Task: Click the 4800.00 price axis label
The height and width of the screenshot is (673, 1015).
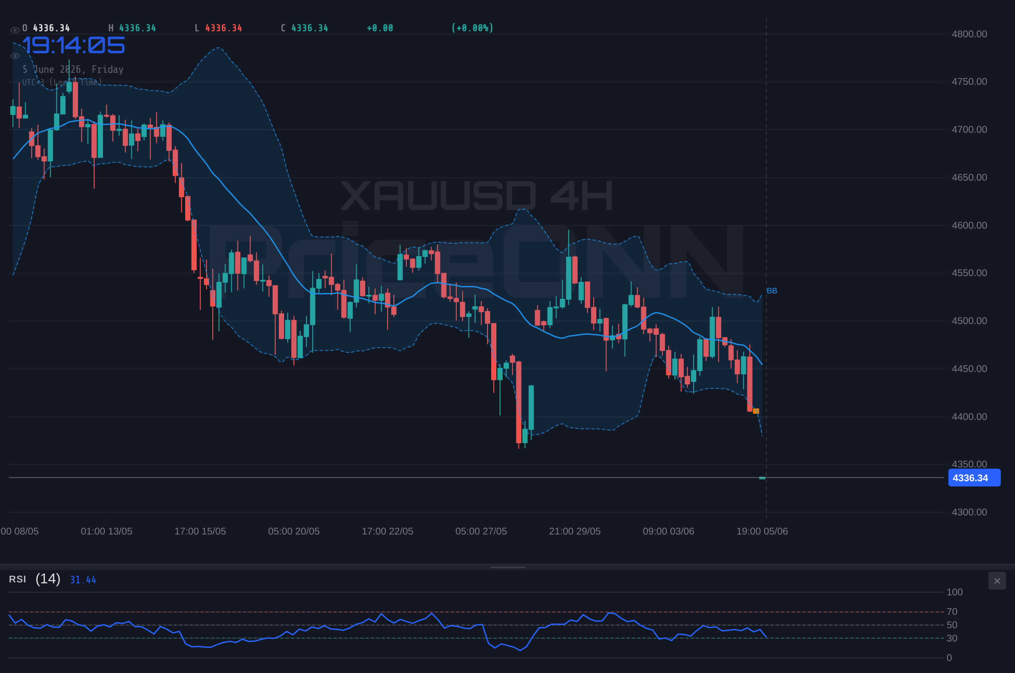Action: click(969, 34)
